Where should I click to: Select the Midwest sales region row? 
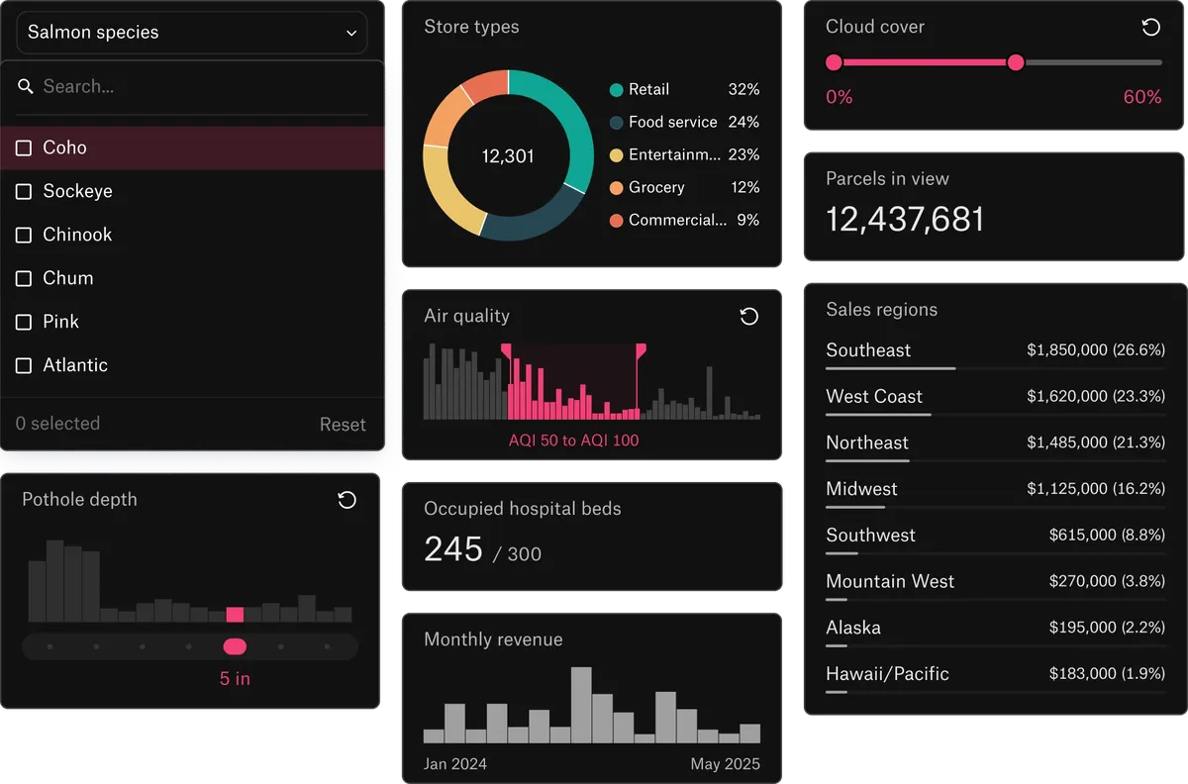(x=995, y=492)
